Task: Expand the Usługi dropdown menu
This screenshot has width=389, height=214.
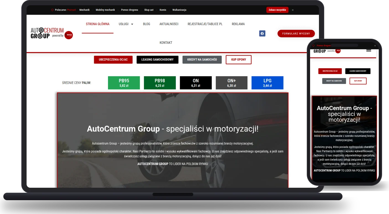Action: [126, 24]
